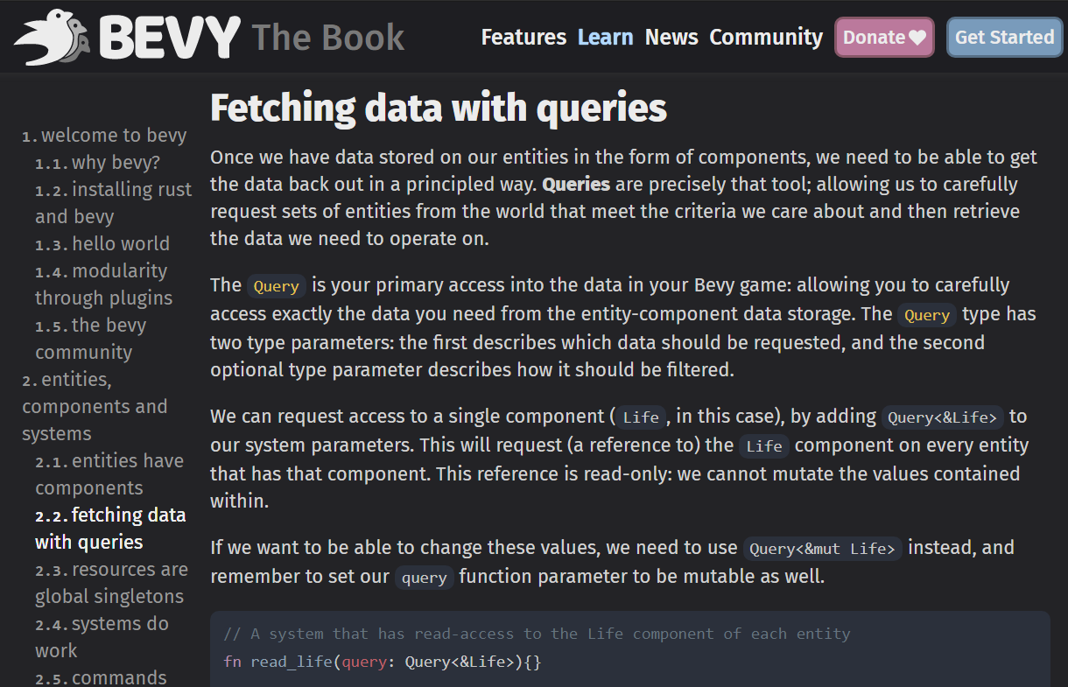This screenshot has height=687, width=1068.
Task: Open the Features page
Action: (x=523, y=38)
